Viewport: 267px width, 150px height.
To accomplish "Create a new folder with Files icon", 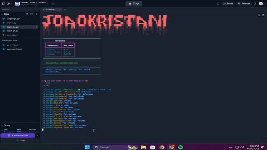I will 32,14.
